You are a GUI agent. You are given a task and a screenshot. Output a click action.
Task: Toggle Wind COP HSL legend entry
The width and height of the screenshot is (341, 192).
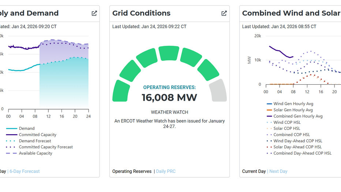[x=287, y=122]
